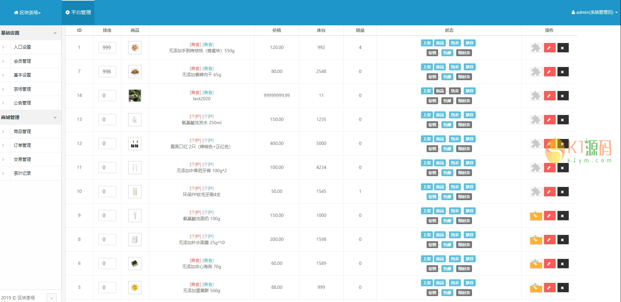This screenshot has height=302, width=621.
Task: Edit 无添加补水面膜 25g*10 via the pencil icon
Action: (x=549, y=240)
